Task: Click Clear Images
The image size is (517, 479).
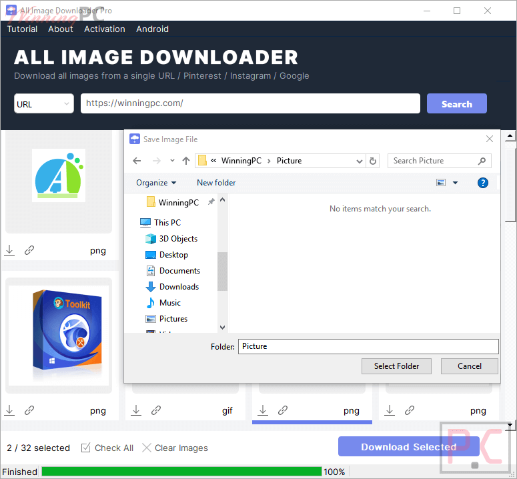Action: click(175, 448)
